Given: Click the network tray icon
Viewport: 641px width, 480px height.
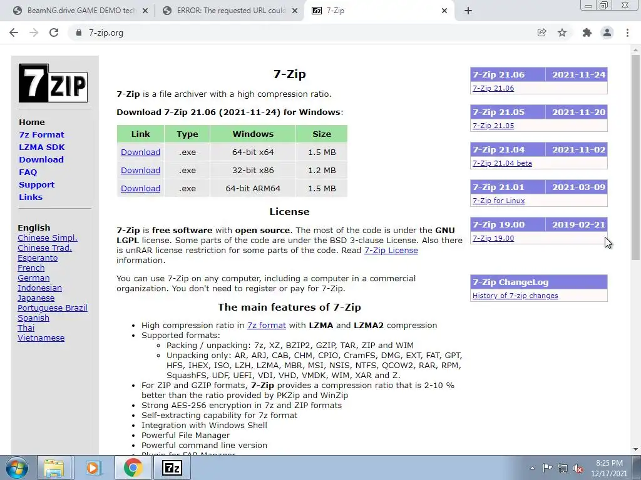Looking at the screenshot, I should tap(563, 468).
